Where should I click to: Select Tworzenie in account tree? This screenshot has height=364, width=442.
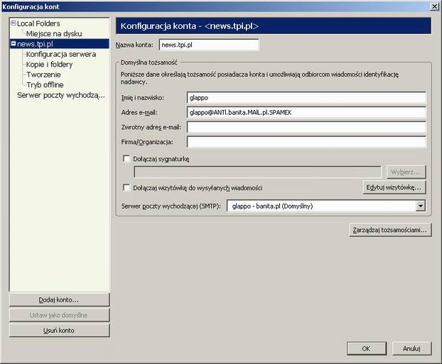pyautogui.click(x=43, y=75)
